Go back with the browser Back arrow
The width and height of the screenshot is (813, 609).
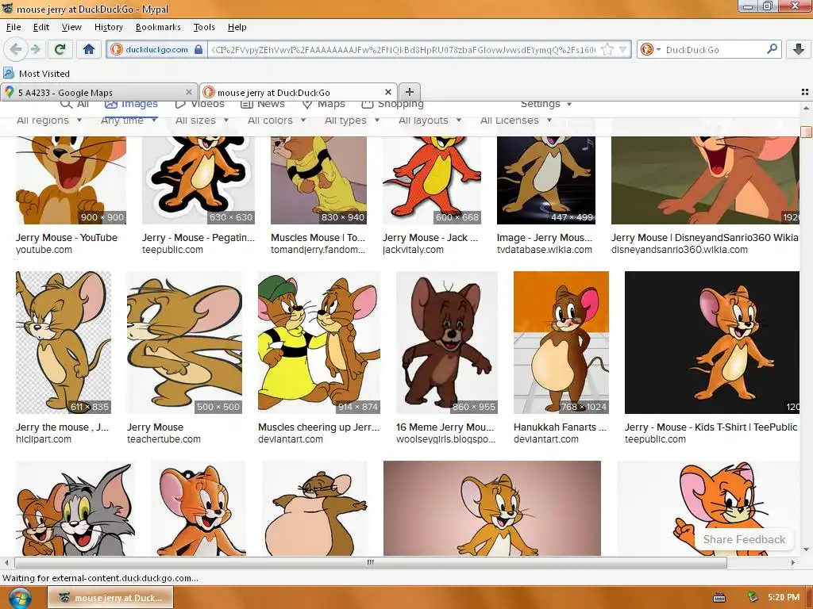(15, 49)
